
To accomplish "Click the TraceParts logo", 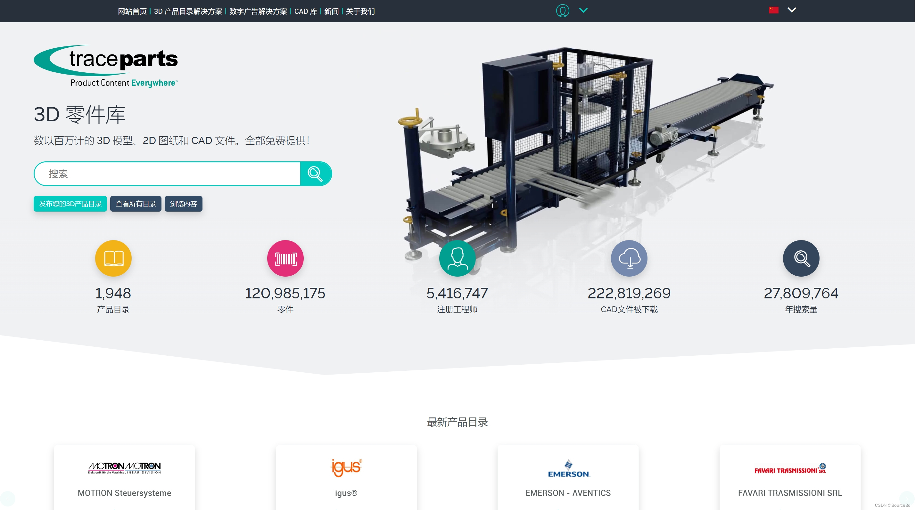I will [106, 66].
